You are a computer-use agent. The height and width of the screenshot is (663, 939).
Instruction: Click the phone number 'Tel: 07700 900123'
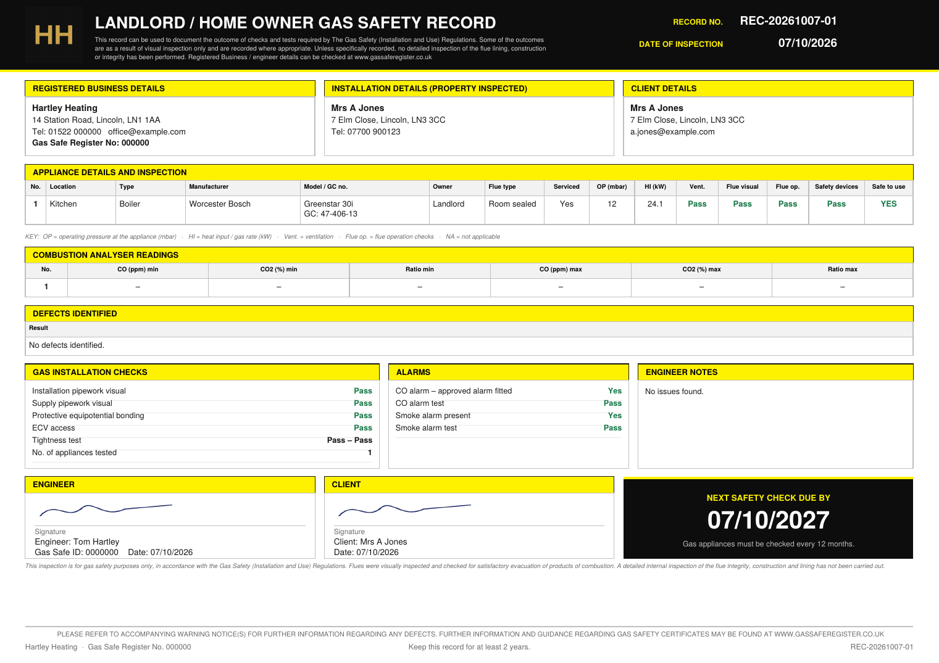coord(365,132)
